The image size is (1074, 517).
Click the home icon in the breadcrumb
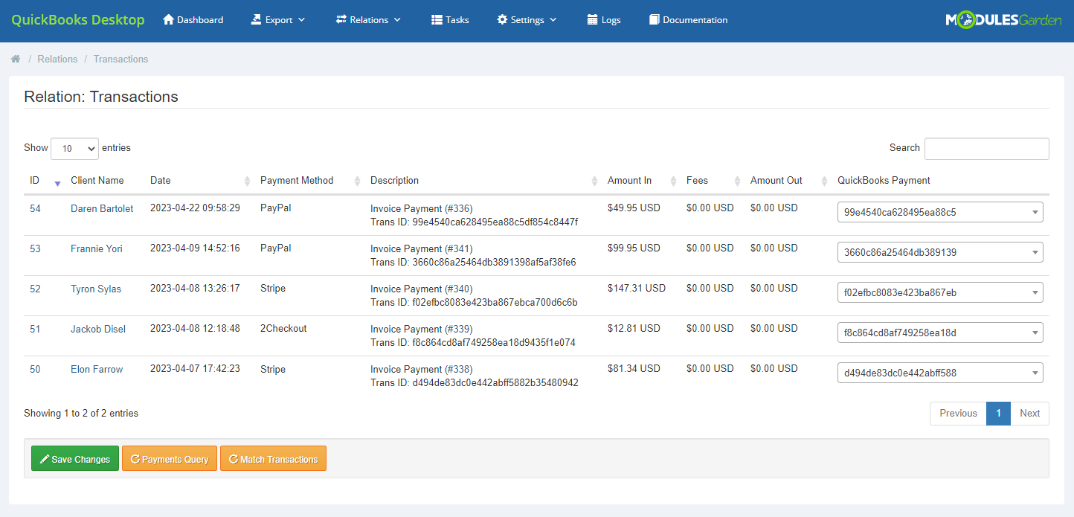click(x=16, y=58)
